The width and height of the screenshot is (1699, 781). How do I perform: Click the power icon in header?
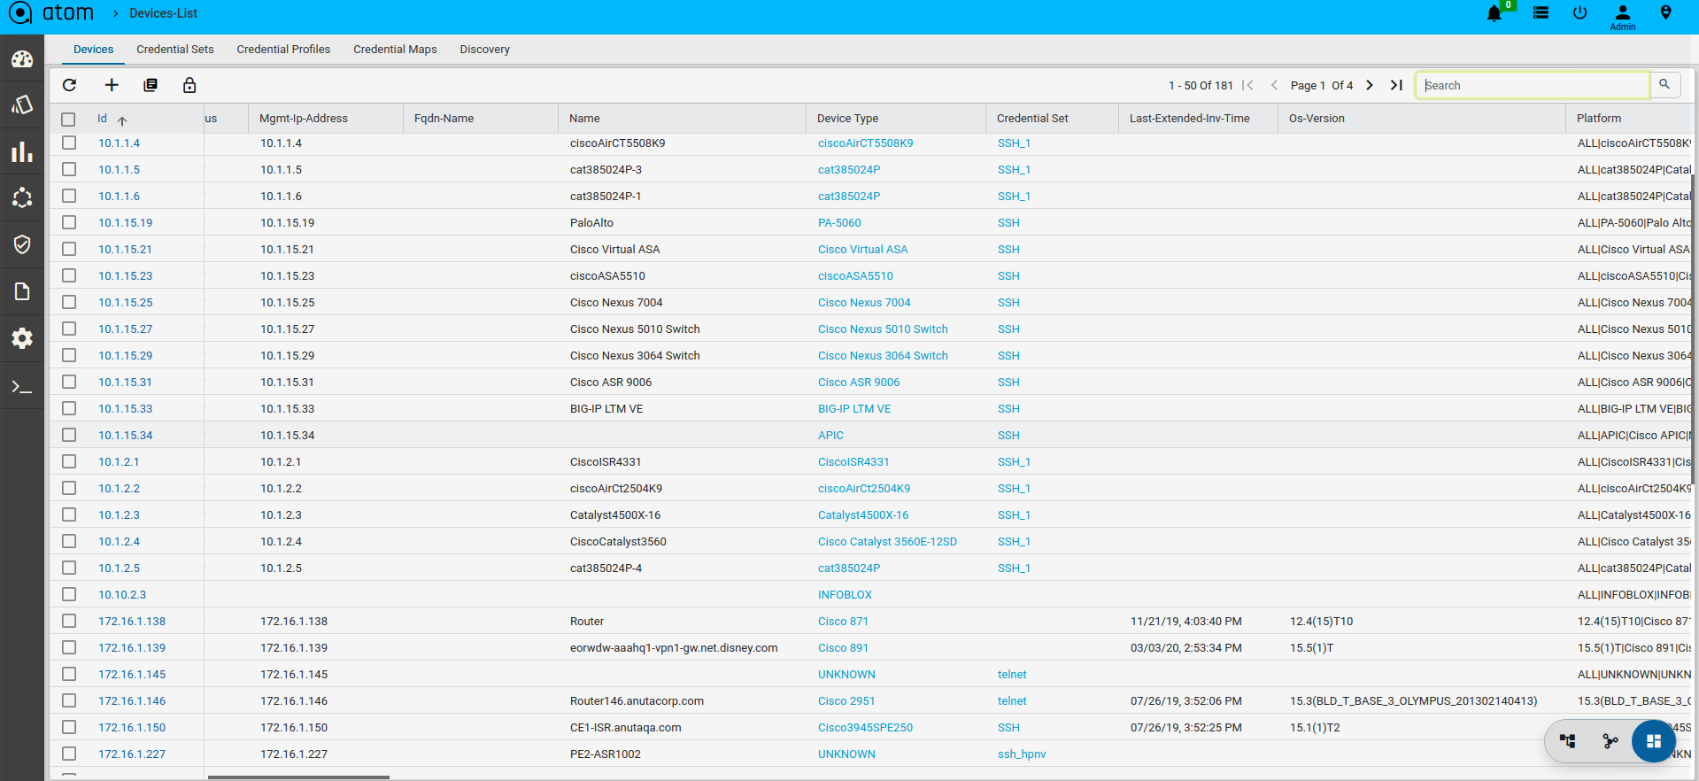coord(1579,13)
